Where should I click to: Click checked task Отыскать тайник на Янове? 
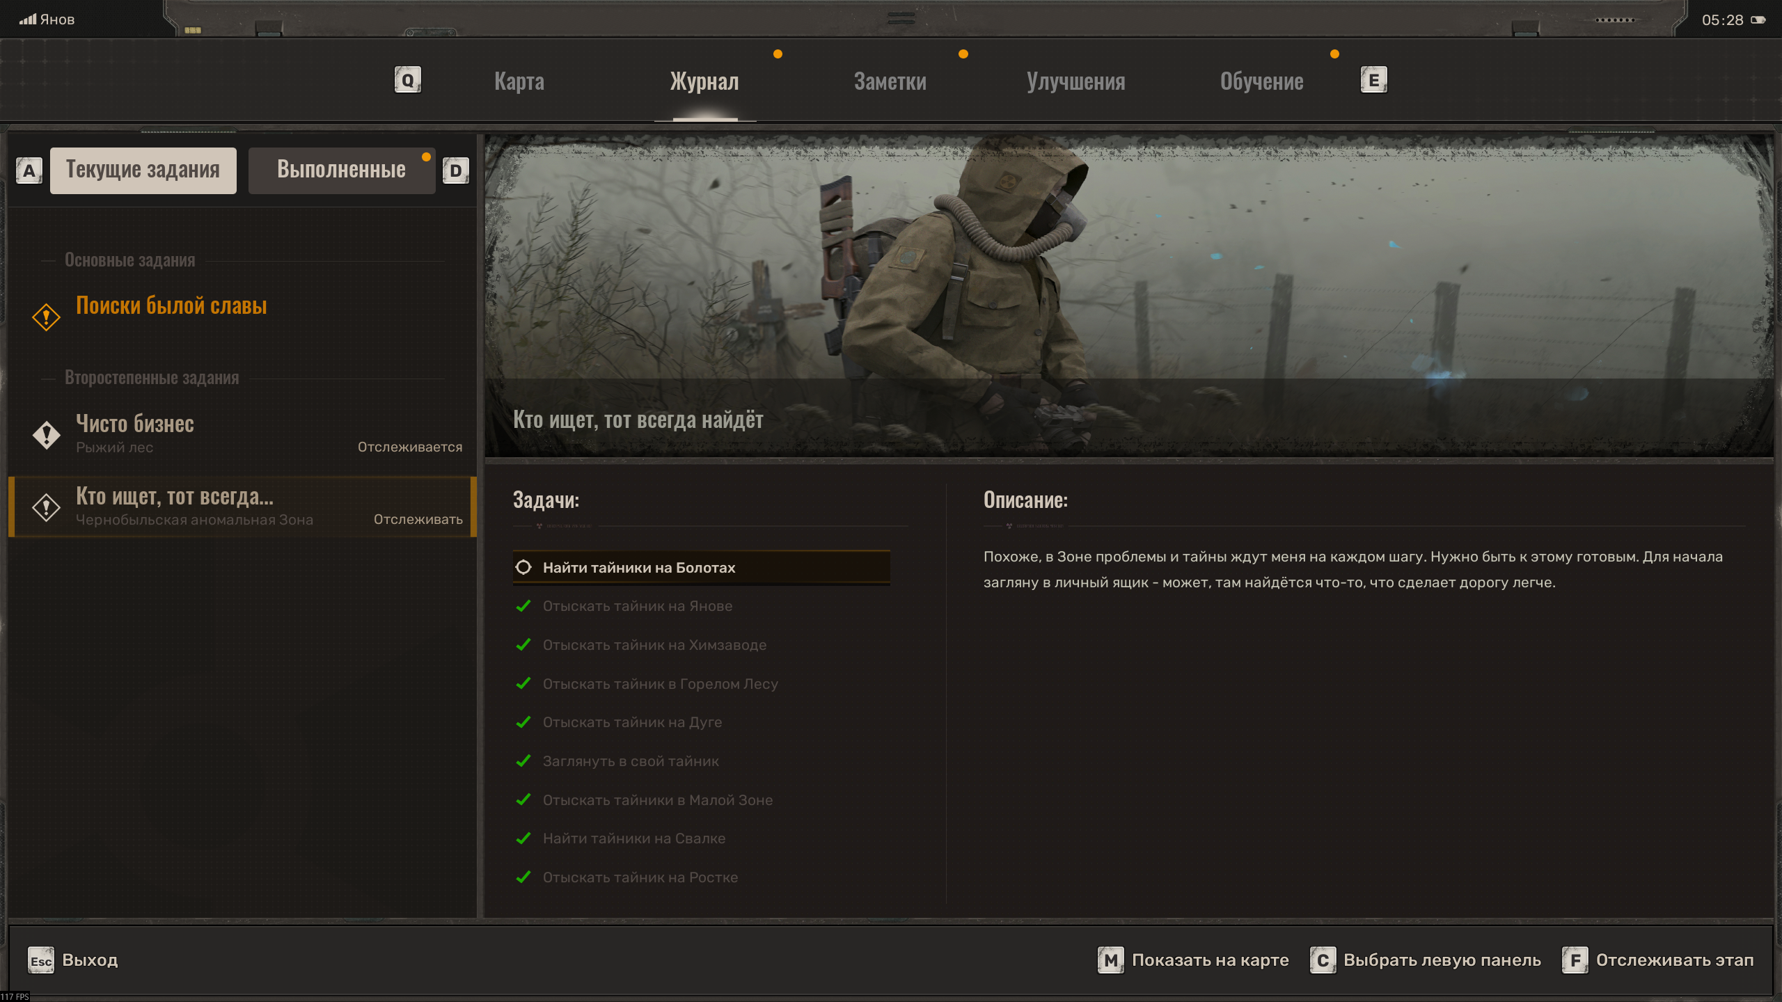[637, 606]
